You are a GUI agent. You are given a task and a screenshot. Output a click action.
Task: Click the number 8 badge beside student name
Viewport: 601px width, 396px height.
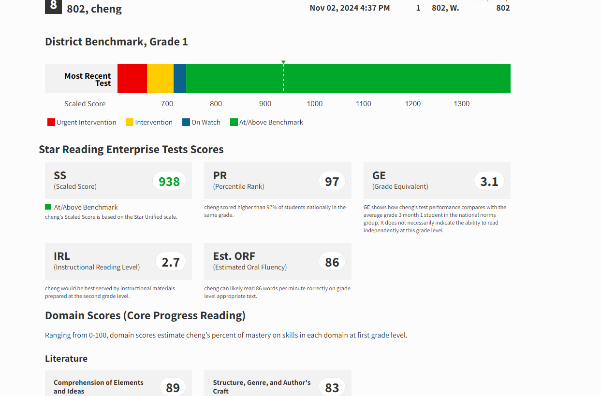[53, 6]
